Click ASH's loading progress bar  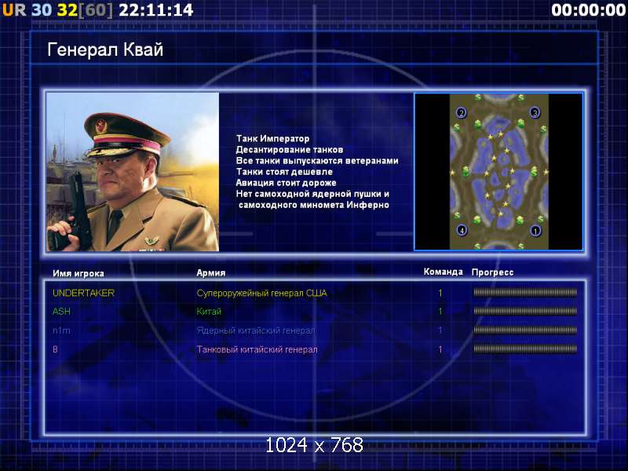coord(525,311)
